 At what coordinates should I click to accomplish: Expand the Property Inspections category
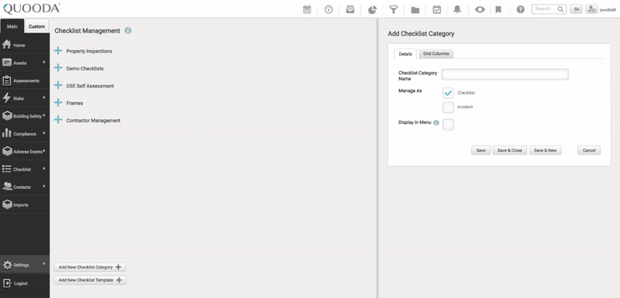pyautogui.click(x=58, y=50)
